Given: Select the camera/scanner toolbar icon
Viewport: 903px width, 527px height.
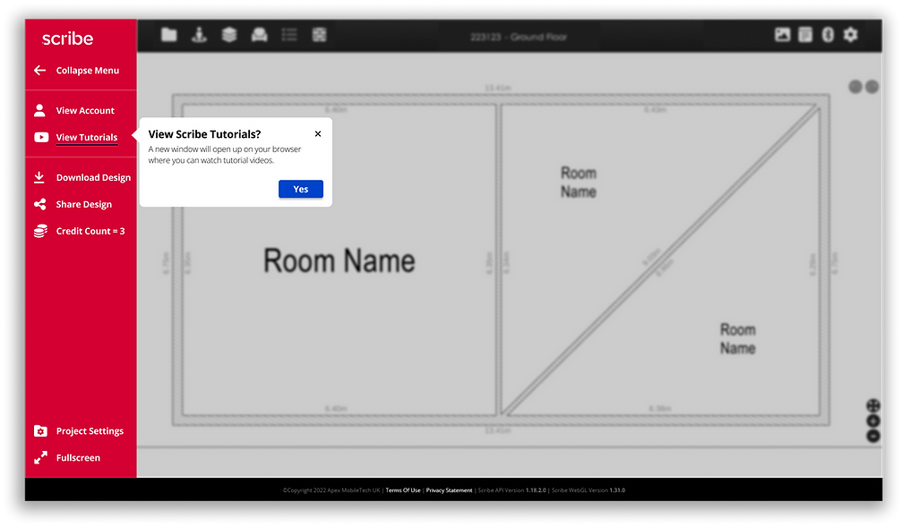Looking at the screenshot, I should pyautogui.click(x=260, y=34).
